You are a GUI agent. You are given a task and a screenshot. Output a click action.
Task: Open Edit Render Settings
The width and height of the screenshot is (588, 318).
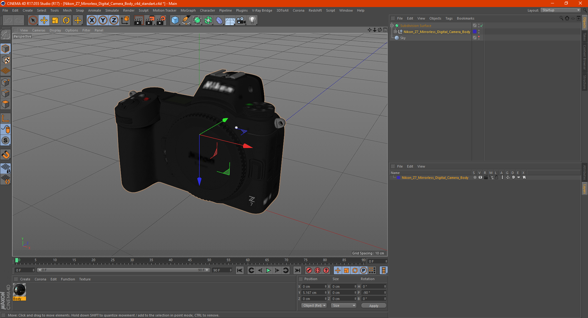pyautogui.click(x=161, y=20)
